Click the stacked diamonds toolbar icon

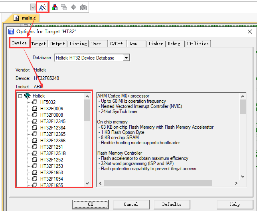coord(83,7)
